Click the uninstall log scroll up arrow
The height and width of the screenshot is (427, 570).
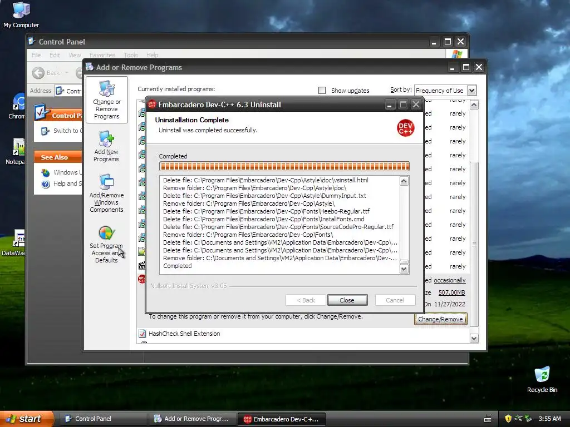(404, 181)
